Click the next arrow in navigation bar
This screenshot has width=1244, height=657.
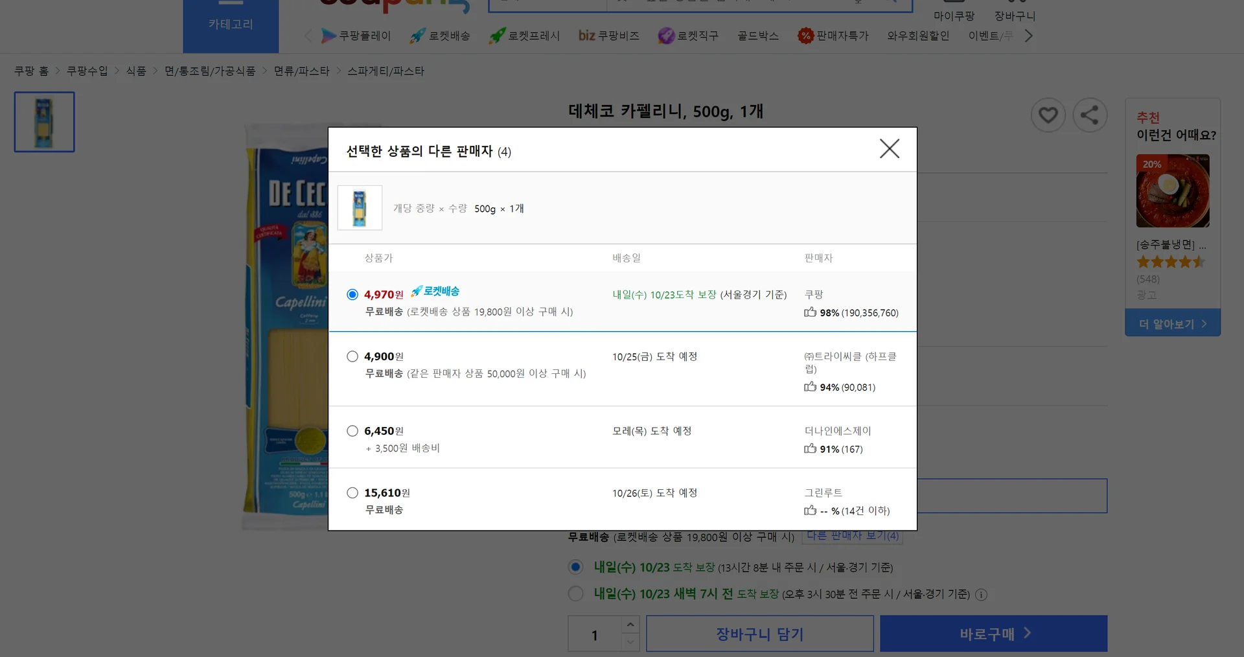click(x=1029, y=36)
